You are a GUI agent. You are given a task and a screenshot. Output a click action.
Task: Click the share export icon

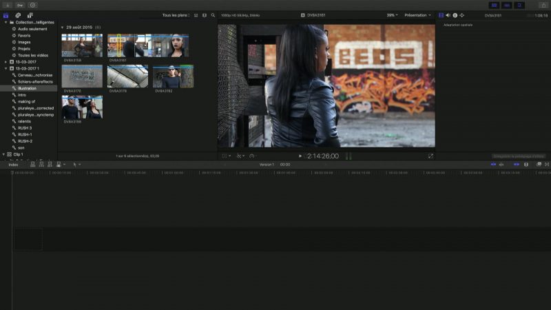coord(543,5)
